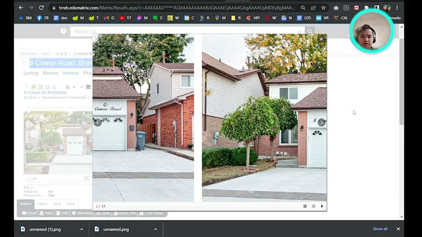
Task: Open the photo in a new window icon
Action: (x=314, y=206)
